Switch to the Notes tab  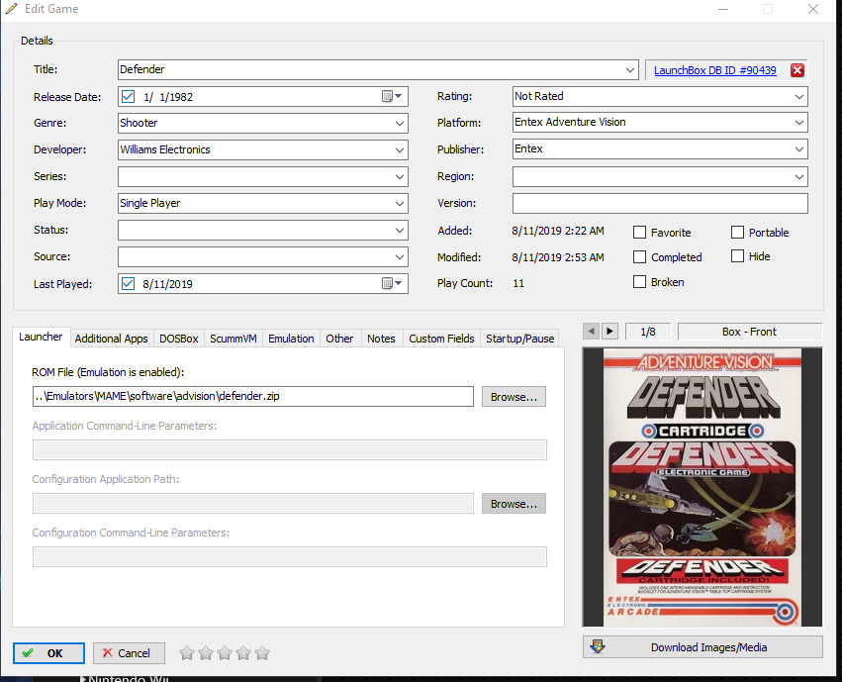(381, 339)
